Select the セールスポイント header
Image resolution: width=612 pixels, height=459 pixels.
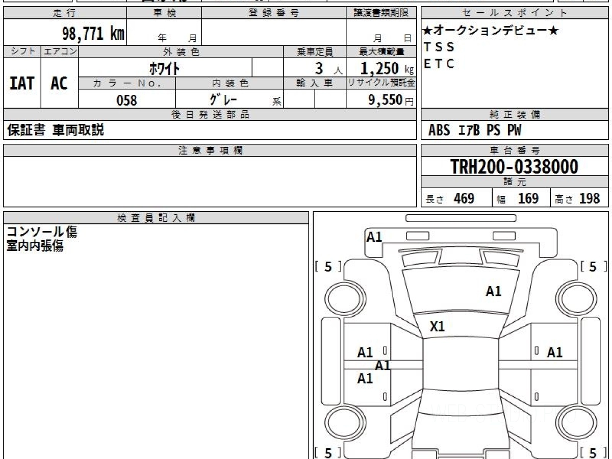pyautogui.click(x=515, y=13)
